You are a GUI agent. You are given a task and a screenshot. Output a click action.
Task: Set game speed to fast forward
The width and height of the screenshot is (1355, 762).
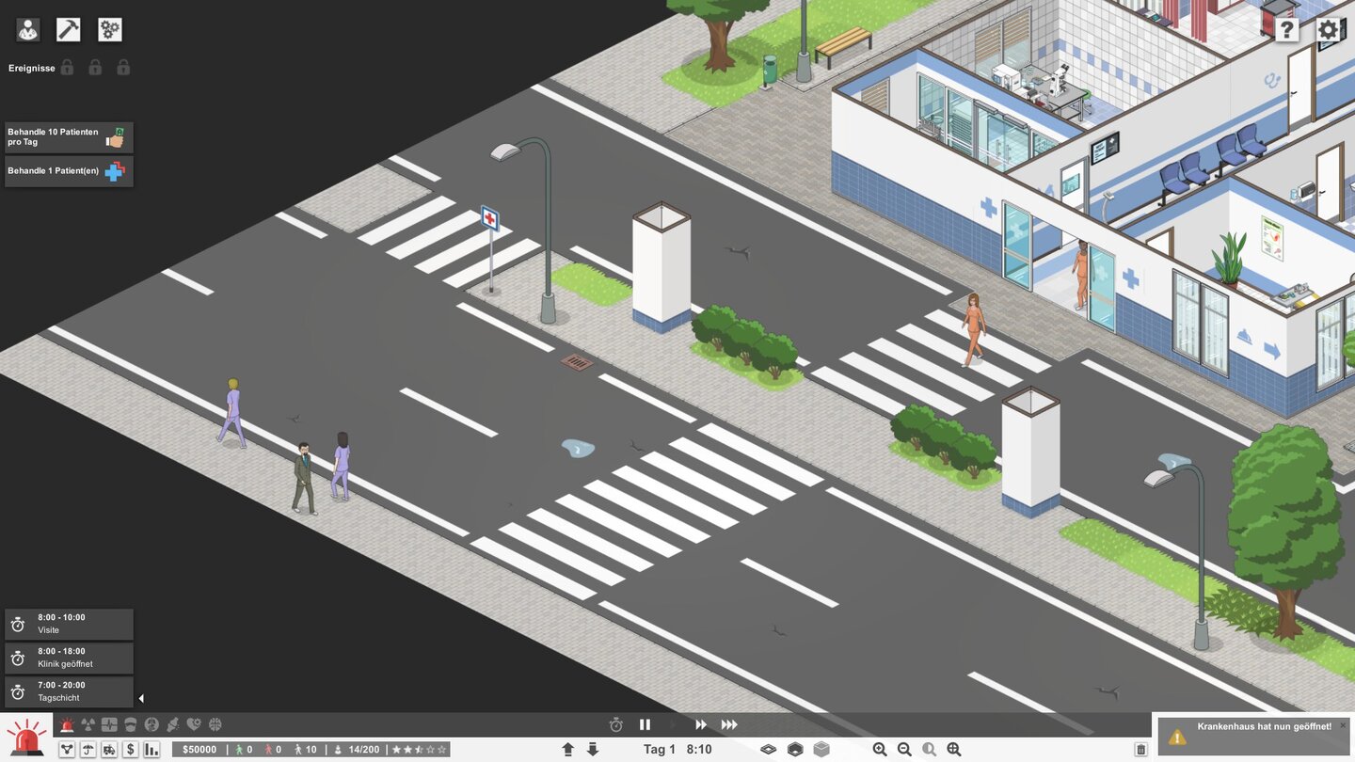point(701,724)
